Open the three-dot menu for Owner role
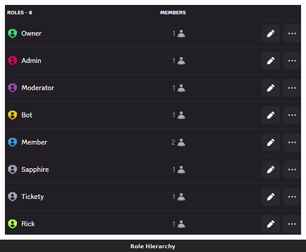This screenshot has height=252, width=306. (x=292, y=33)
